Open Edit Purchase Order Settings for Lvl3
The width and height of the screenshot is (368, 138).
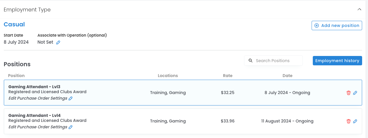38,98
